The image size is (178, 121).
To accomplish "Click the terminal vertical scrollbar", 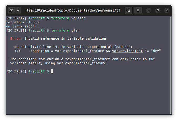I will [x=171, y=65].
